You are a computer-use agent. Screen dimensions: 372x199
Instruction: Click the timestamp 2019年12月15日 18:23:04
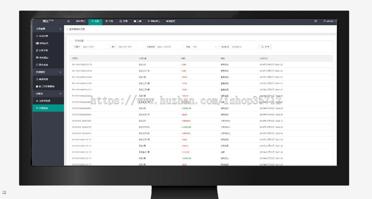[271, 127]
